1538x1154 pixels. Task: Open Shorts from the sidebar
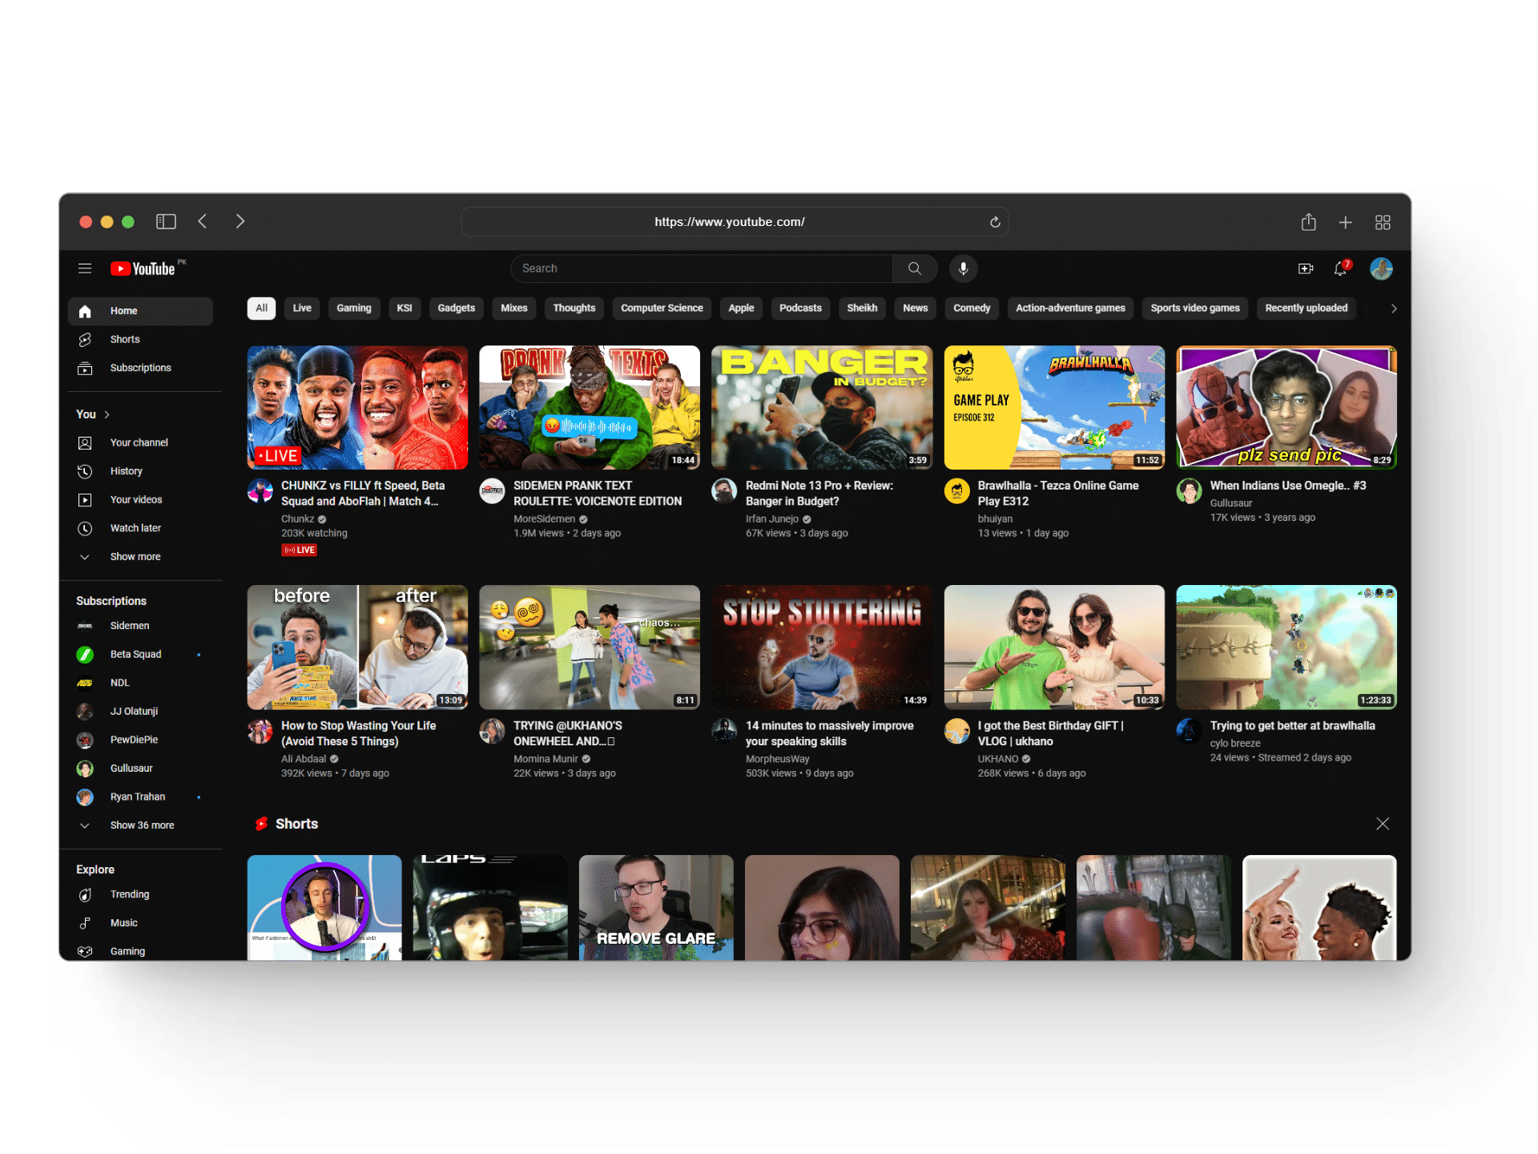click(125, 339)
